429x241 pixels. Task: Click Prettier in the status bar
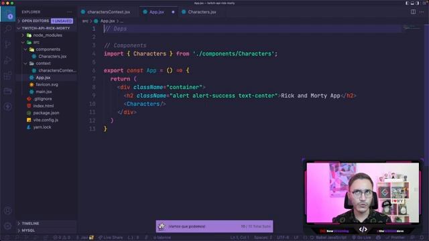point(395,238)
